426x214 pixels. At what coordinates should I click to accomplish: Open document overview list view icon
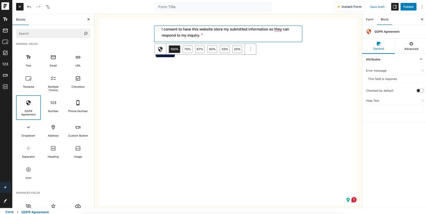[47, 7]
